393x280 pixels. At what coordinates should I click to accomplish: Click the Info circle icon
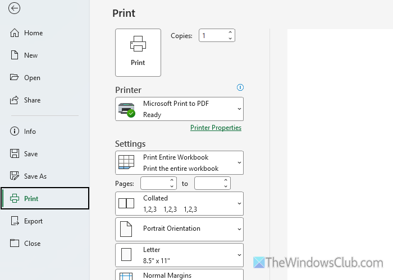14,131
